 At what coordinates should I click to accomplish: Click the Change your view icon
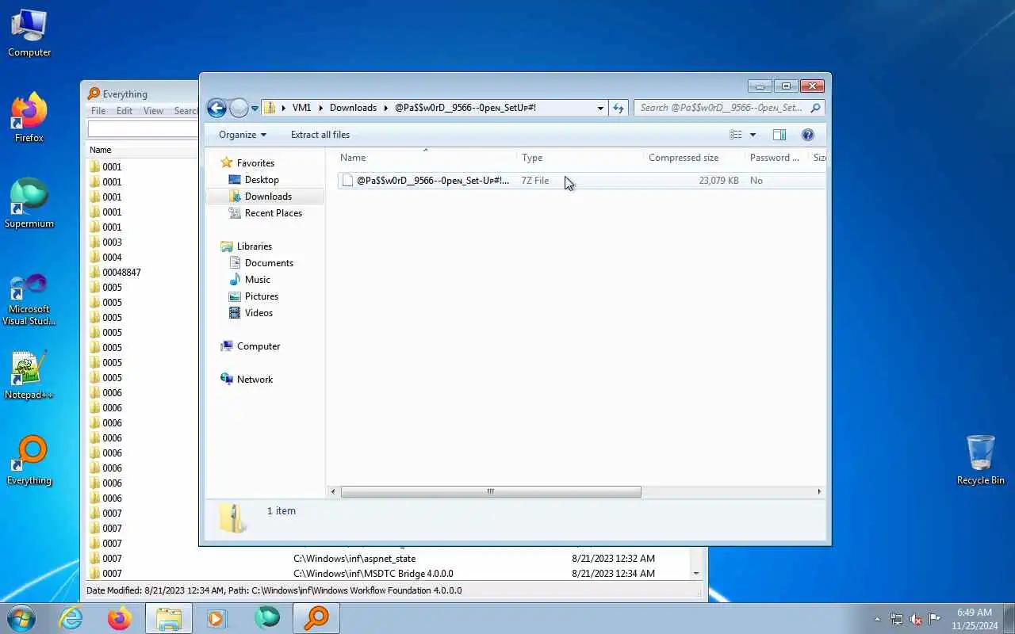pos(736,135)
